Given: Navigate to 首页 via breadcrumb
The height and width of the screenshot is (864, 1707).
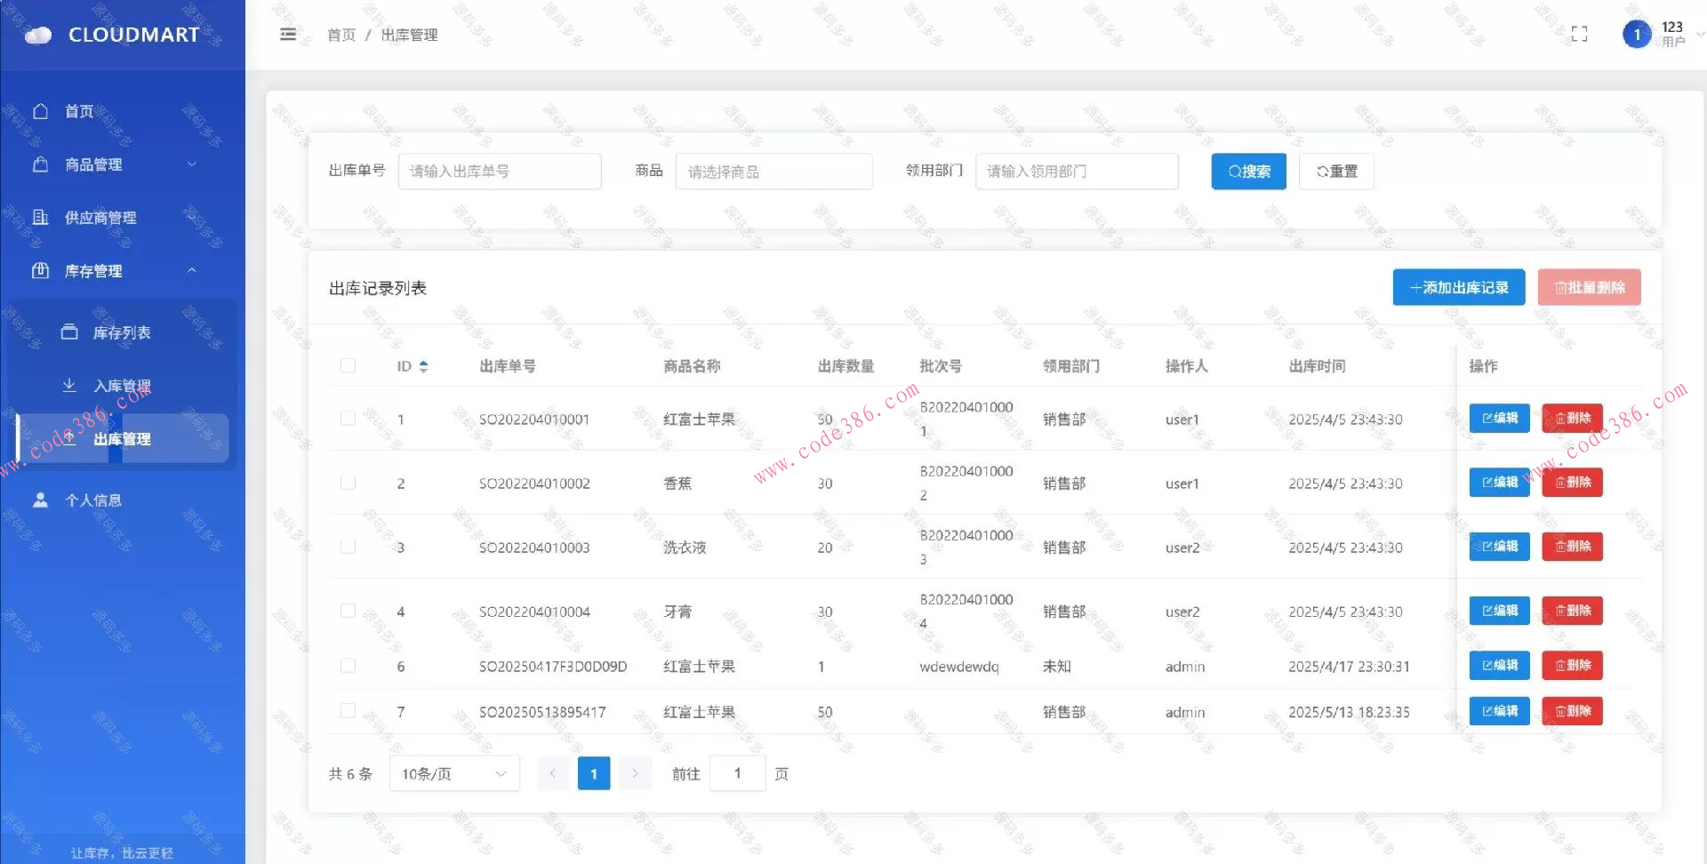Looking at the screenshot, I should [x=341, y=34].
